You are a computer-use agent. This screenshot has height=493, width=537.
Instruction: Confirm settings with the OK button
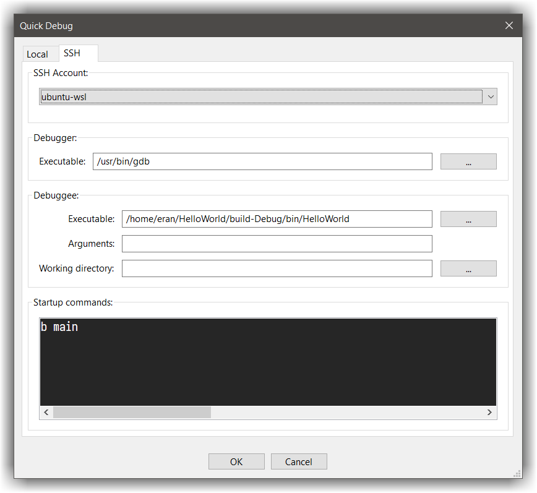click(x=236, y=461)
